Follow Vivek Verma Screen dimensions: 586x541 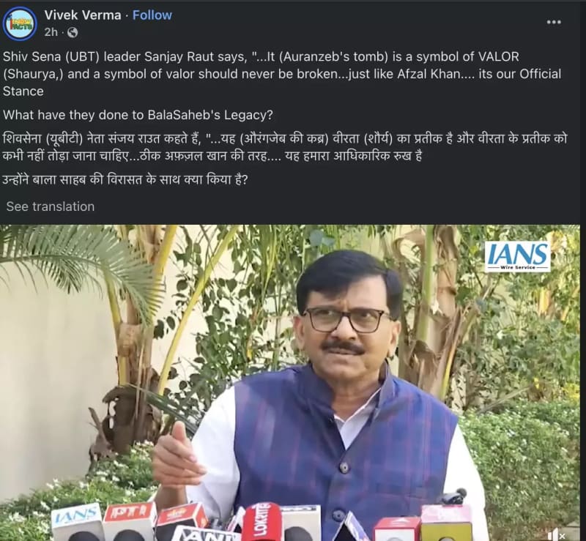152,15
